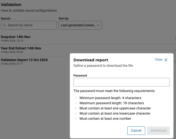Viewport: 176px width, 139px height.
Task: Click the Search label above search box
Action: click(x=5, y=18)
